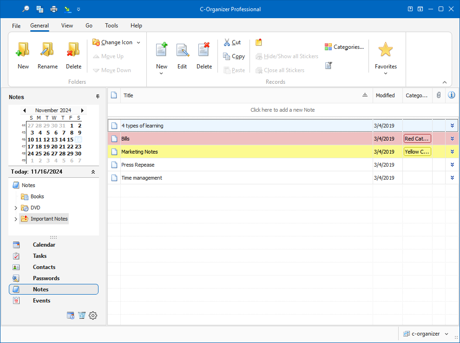
Task: Click the Yellow Category tag on Marketing Notes
Action: pyautogui.click(x=417, y=152)
